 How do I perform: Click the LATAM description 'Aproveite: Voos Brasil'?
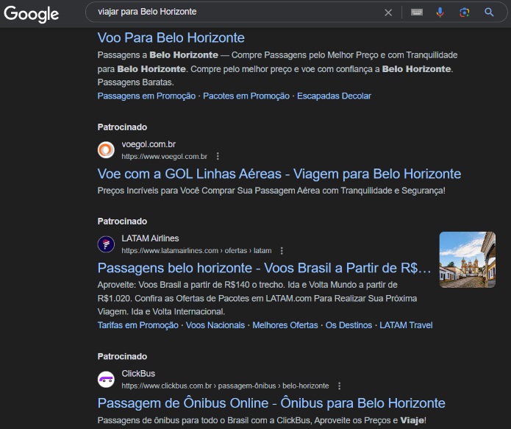click(257, 298)
